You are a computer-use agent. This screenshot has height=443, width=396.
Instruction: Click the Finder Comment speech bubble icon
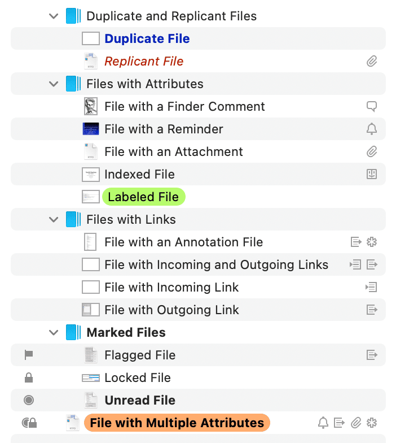point(372,106)
